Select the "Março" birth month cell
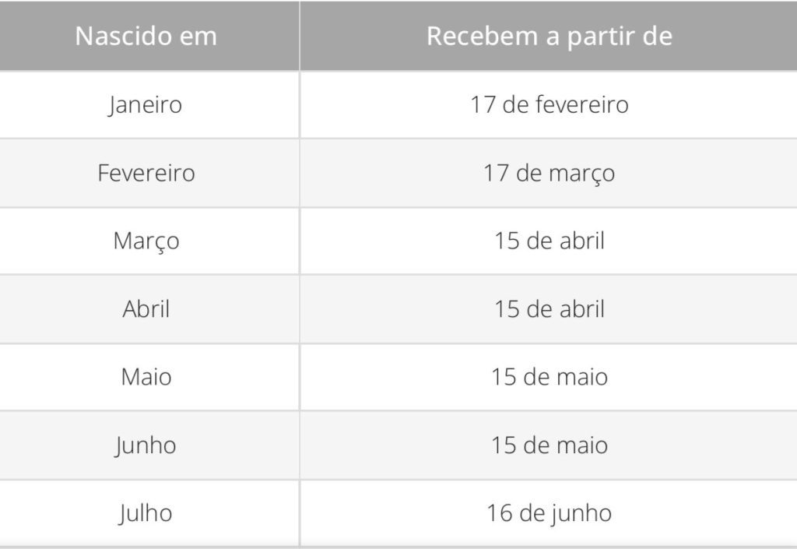Image resolution: width=797 pixels, height=549 pixels. pos(146,241)
